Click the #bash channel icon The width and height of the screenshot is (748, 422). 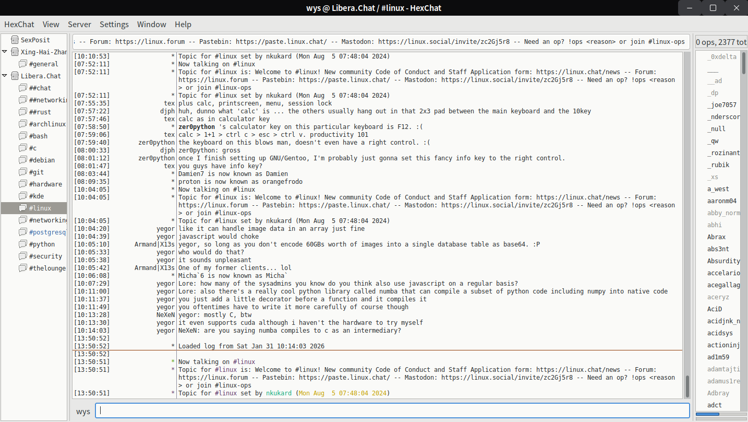tap(23, 136)
